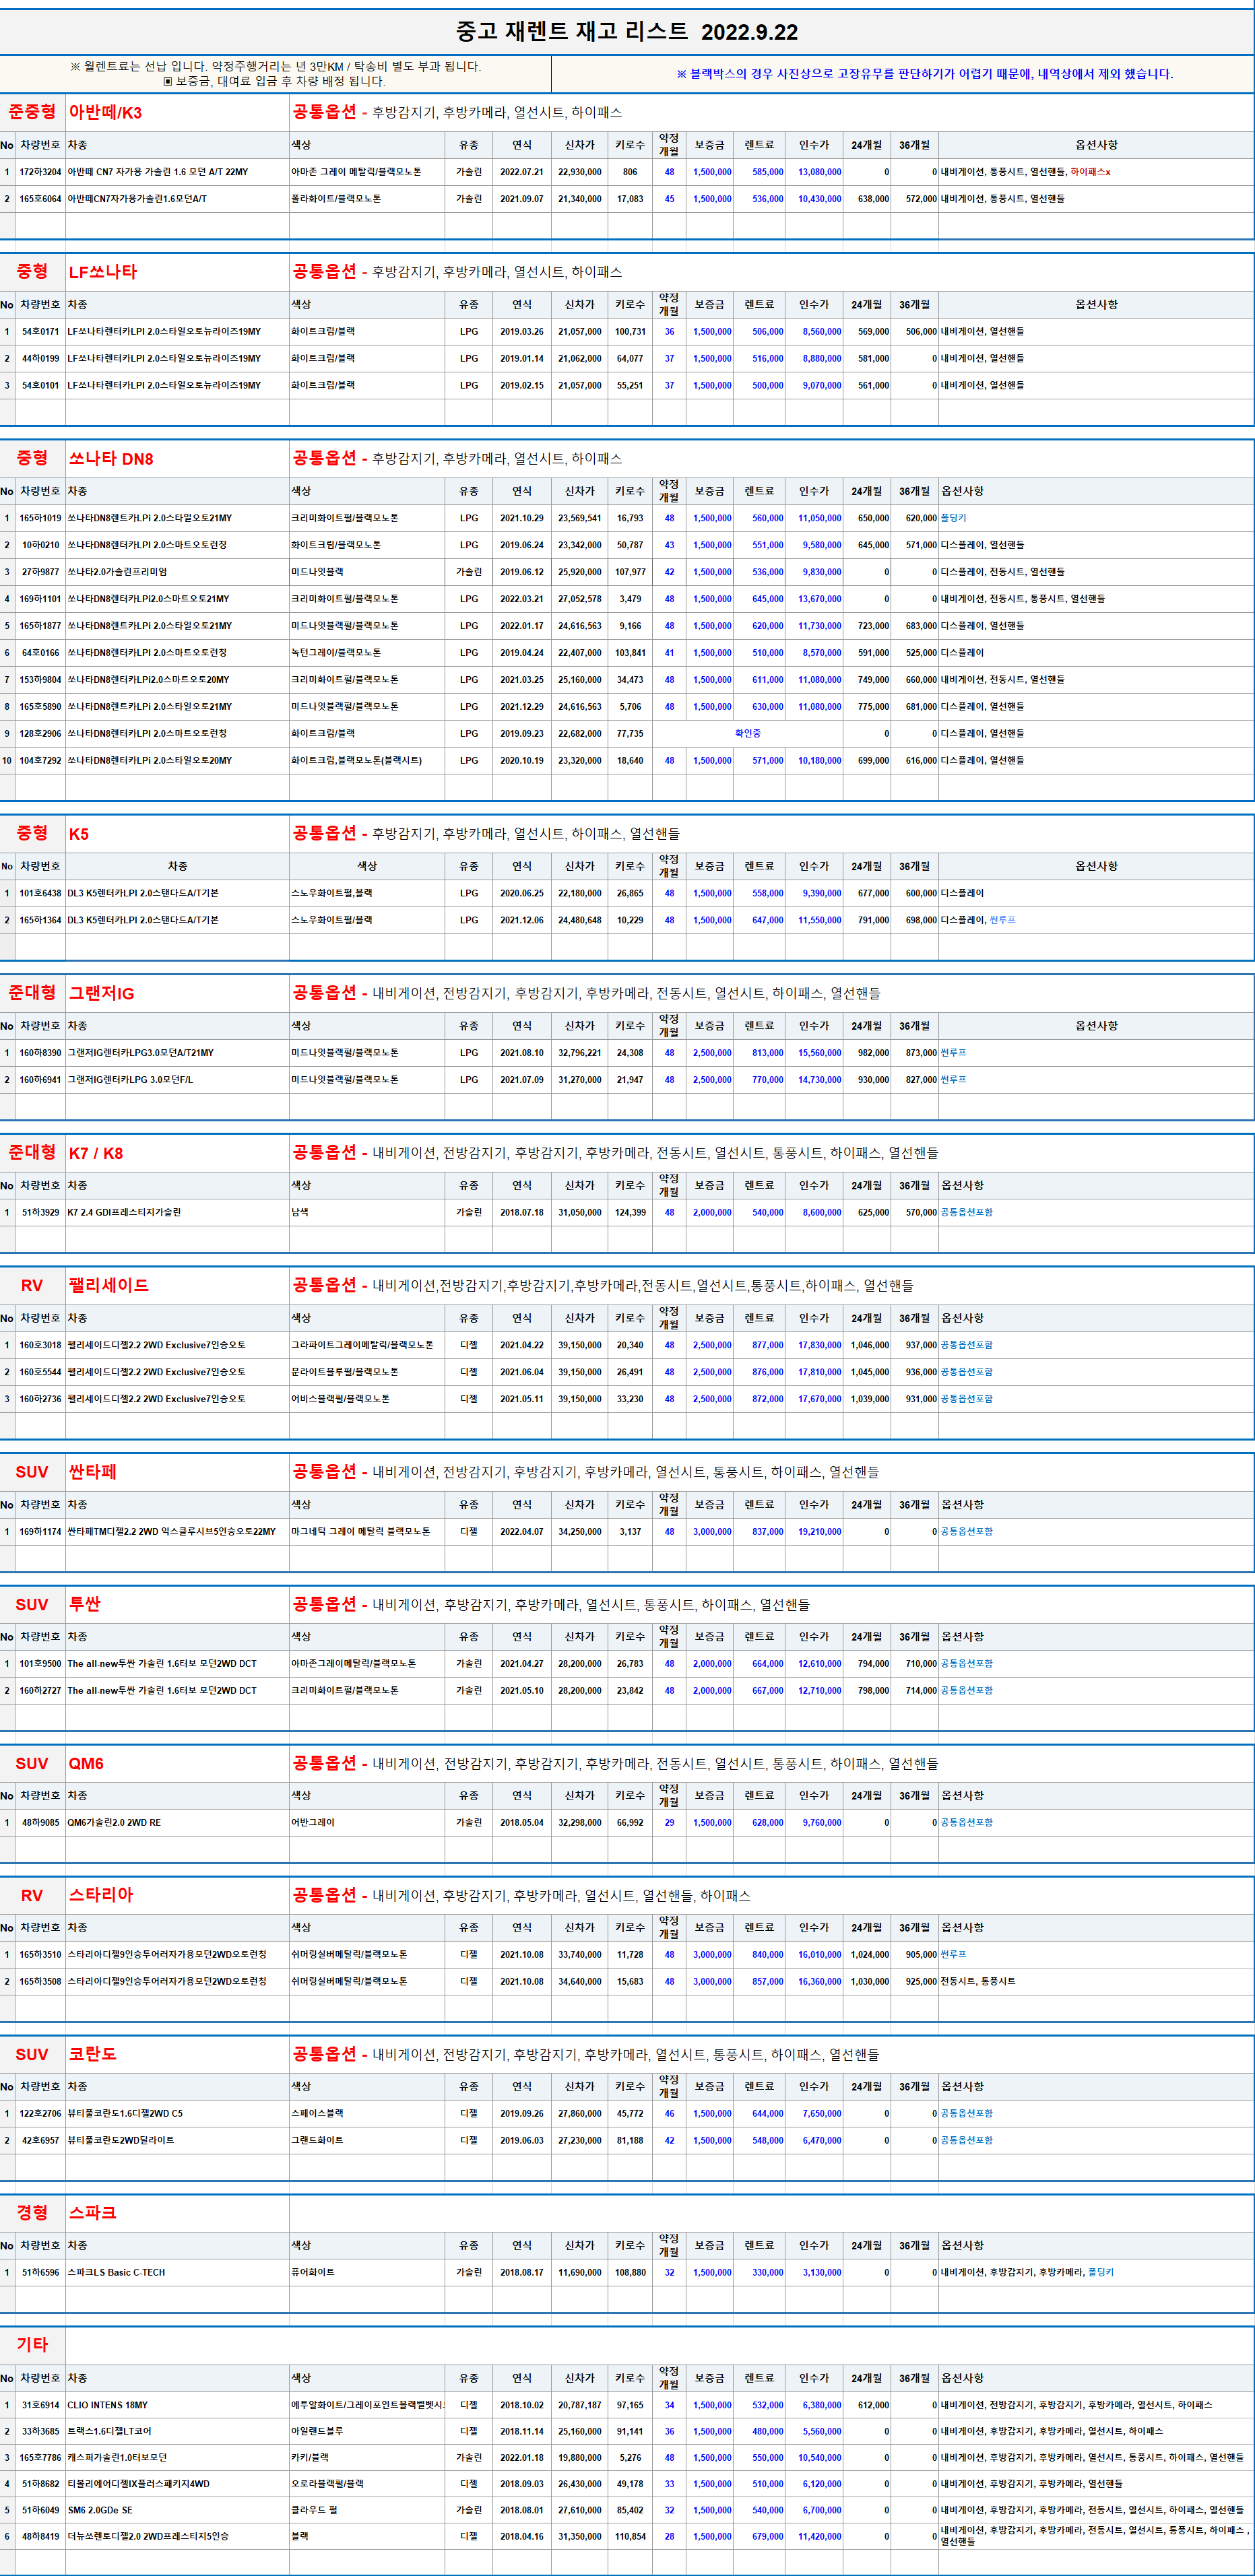Select the color cell '퓨어화이트'
The width and height of the screenshot is (1255, 2576).
pos(313,2272)
